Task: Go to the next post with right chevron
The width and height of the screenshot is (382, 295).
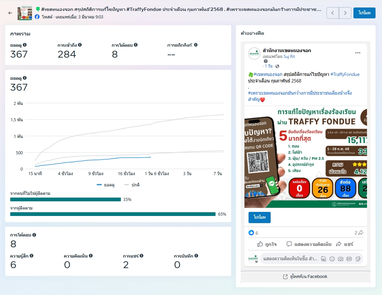Action: point(345,13)
